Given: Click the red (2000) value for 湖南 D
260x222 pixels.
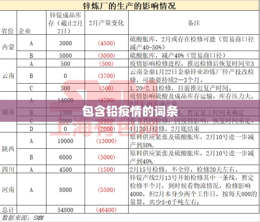Looking at the screenshot, I should 107,129.
